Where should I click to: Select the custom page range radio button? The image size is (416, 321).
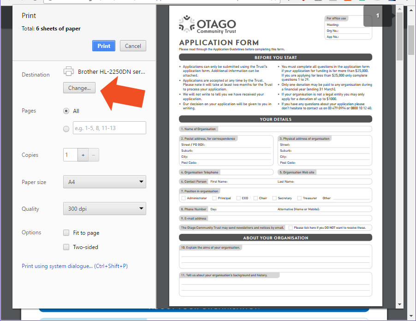pyautogui.click(x=66, y=129)
